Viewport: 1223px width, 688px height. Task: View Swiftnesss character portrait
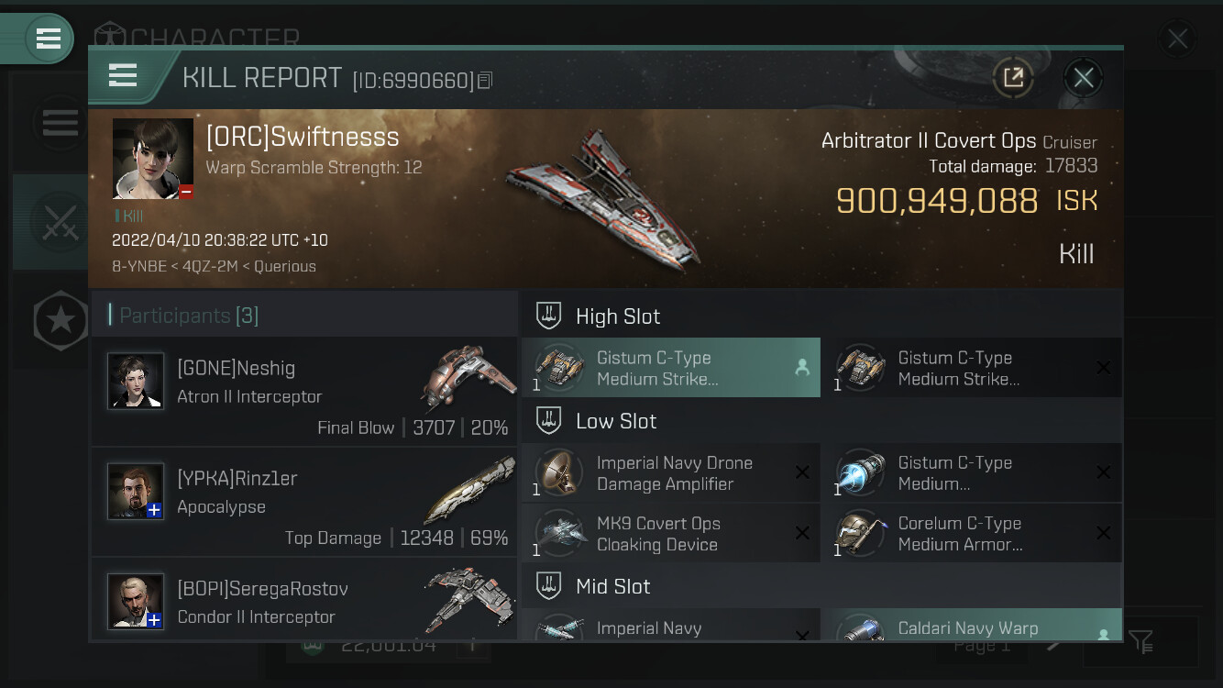[x=153, y=158]
